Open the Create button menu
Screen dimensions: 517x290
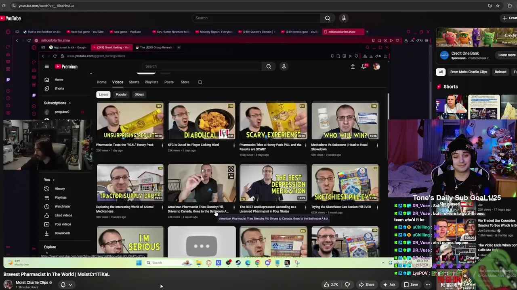tap(509, 18)
